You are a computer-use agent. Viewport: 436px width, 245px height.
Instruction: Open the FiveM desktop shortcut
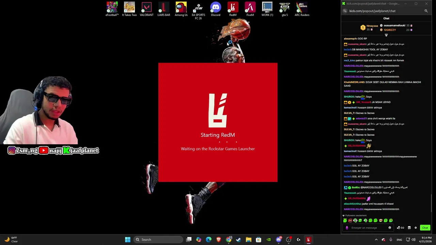click(x=250, y=9)
